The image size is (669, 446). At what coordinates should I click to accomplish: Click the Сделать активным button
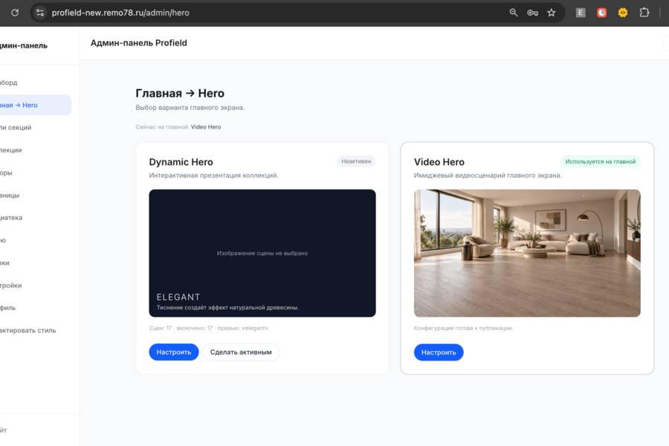(241, 352)
